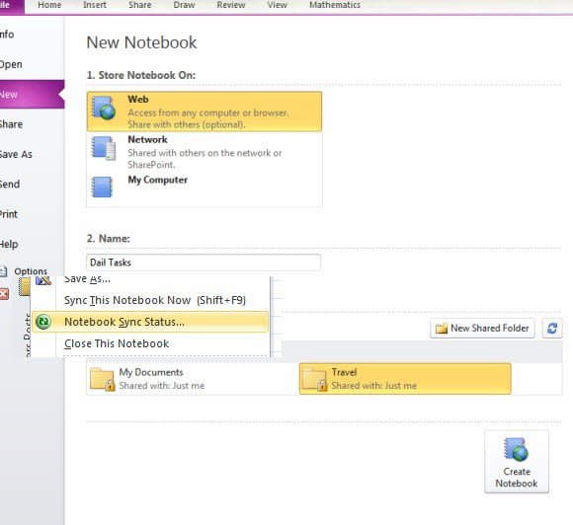Select the Draw tab
The width and height of the screenshot is (573, 525).
pyautogui.click(x=184, y=5)
